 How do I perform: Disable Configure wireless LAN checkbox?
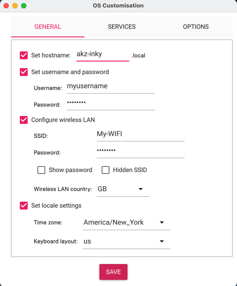[24, 120]
